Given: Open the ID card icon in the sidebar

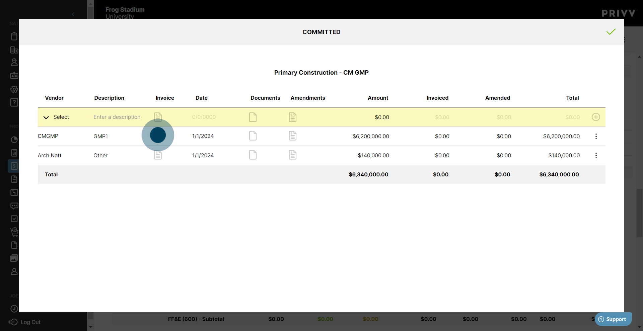Looking at the screenshot, I should (x=14, y=76).
